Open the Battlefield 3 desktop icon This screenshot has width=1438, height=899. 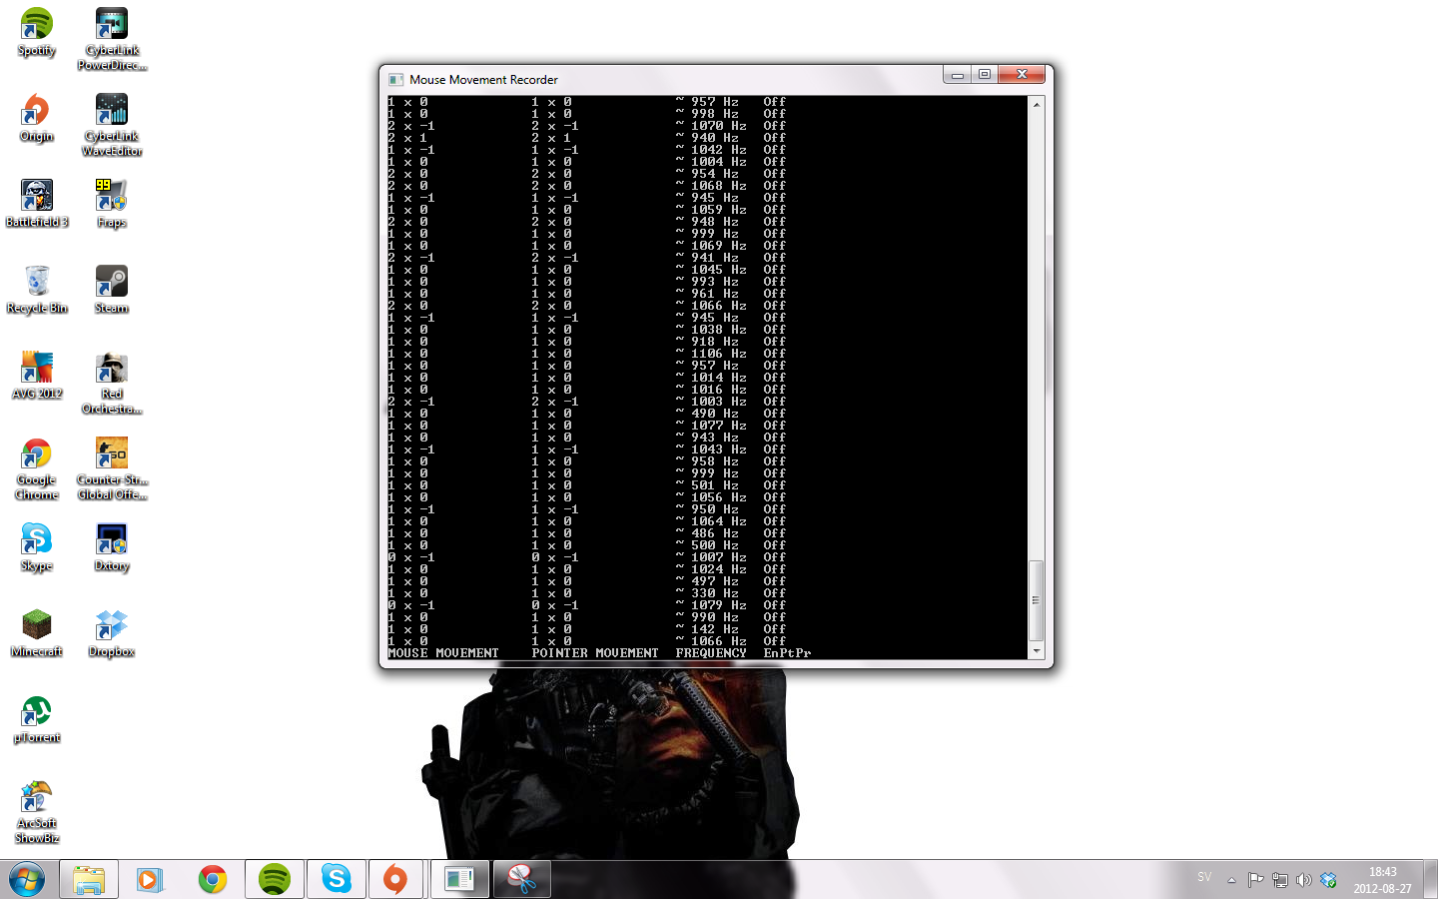click(x=37, y=202)
